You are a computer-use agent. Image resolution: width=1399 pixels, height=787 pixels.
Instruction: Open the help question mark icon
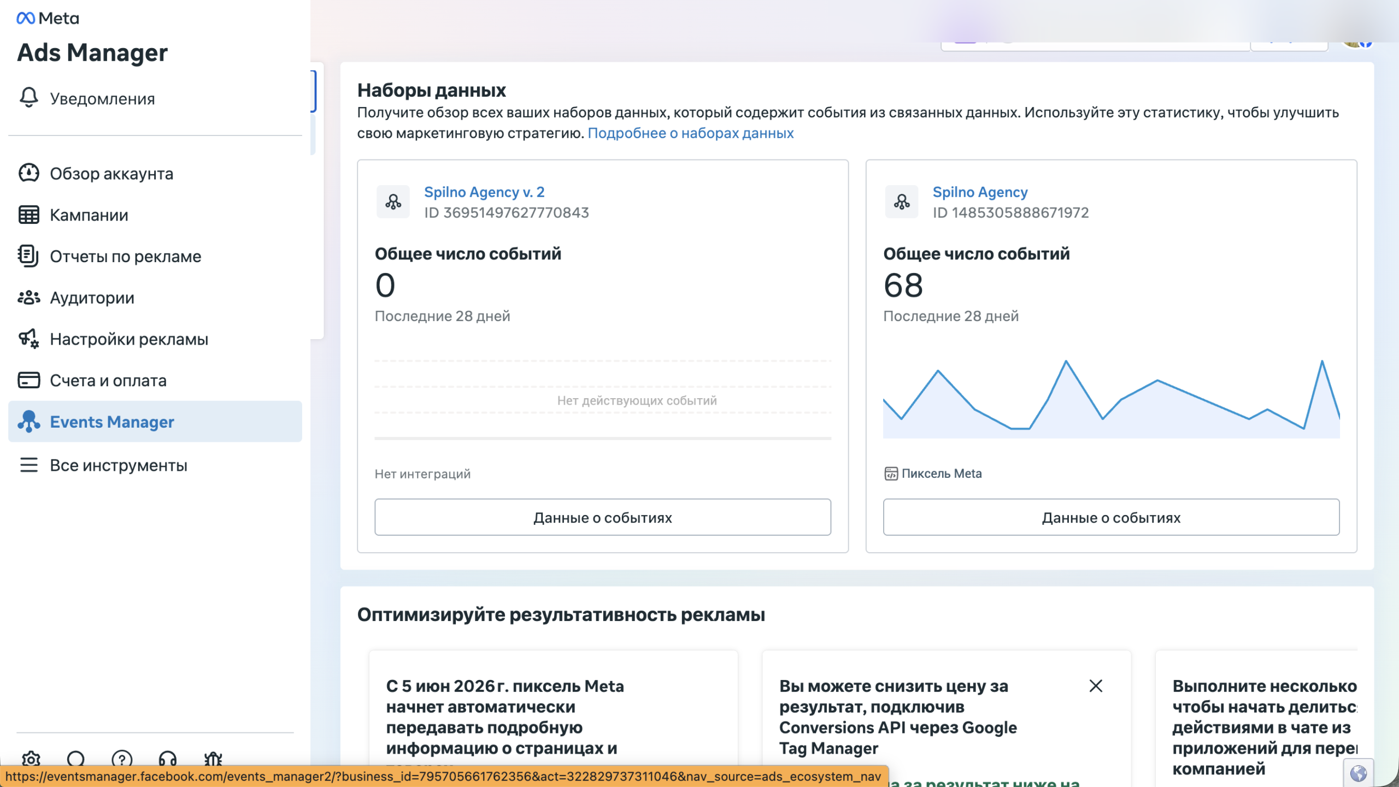point(122,759)
